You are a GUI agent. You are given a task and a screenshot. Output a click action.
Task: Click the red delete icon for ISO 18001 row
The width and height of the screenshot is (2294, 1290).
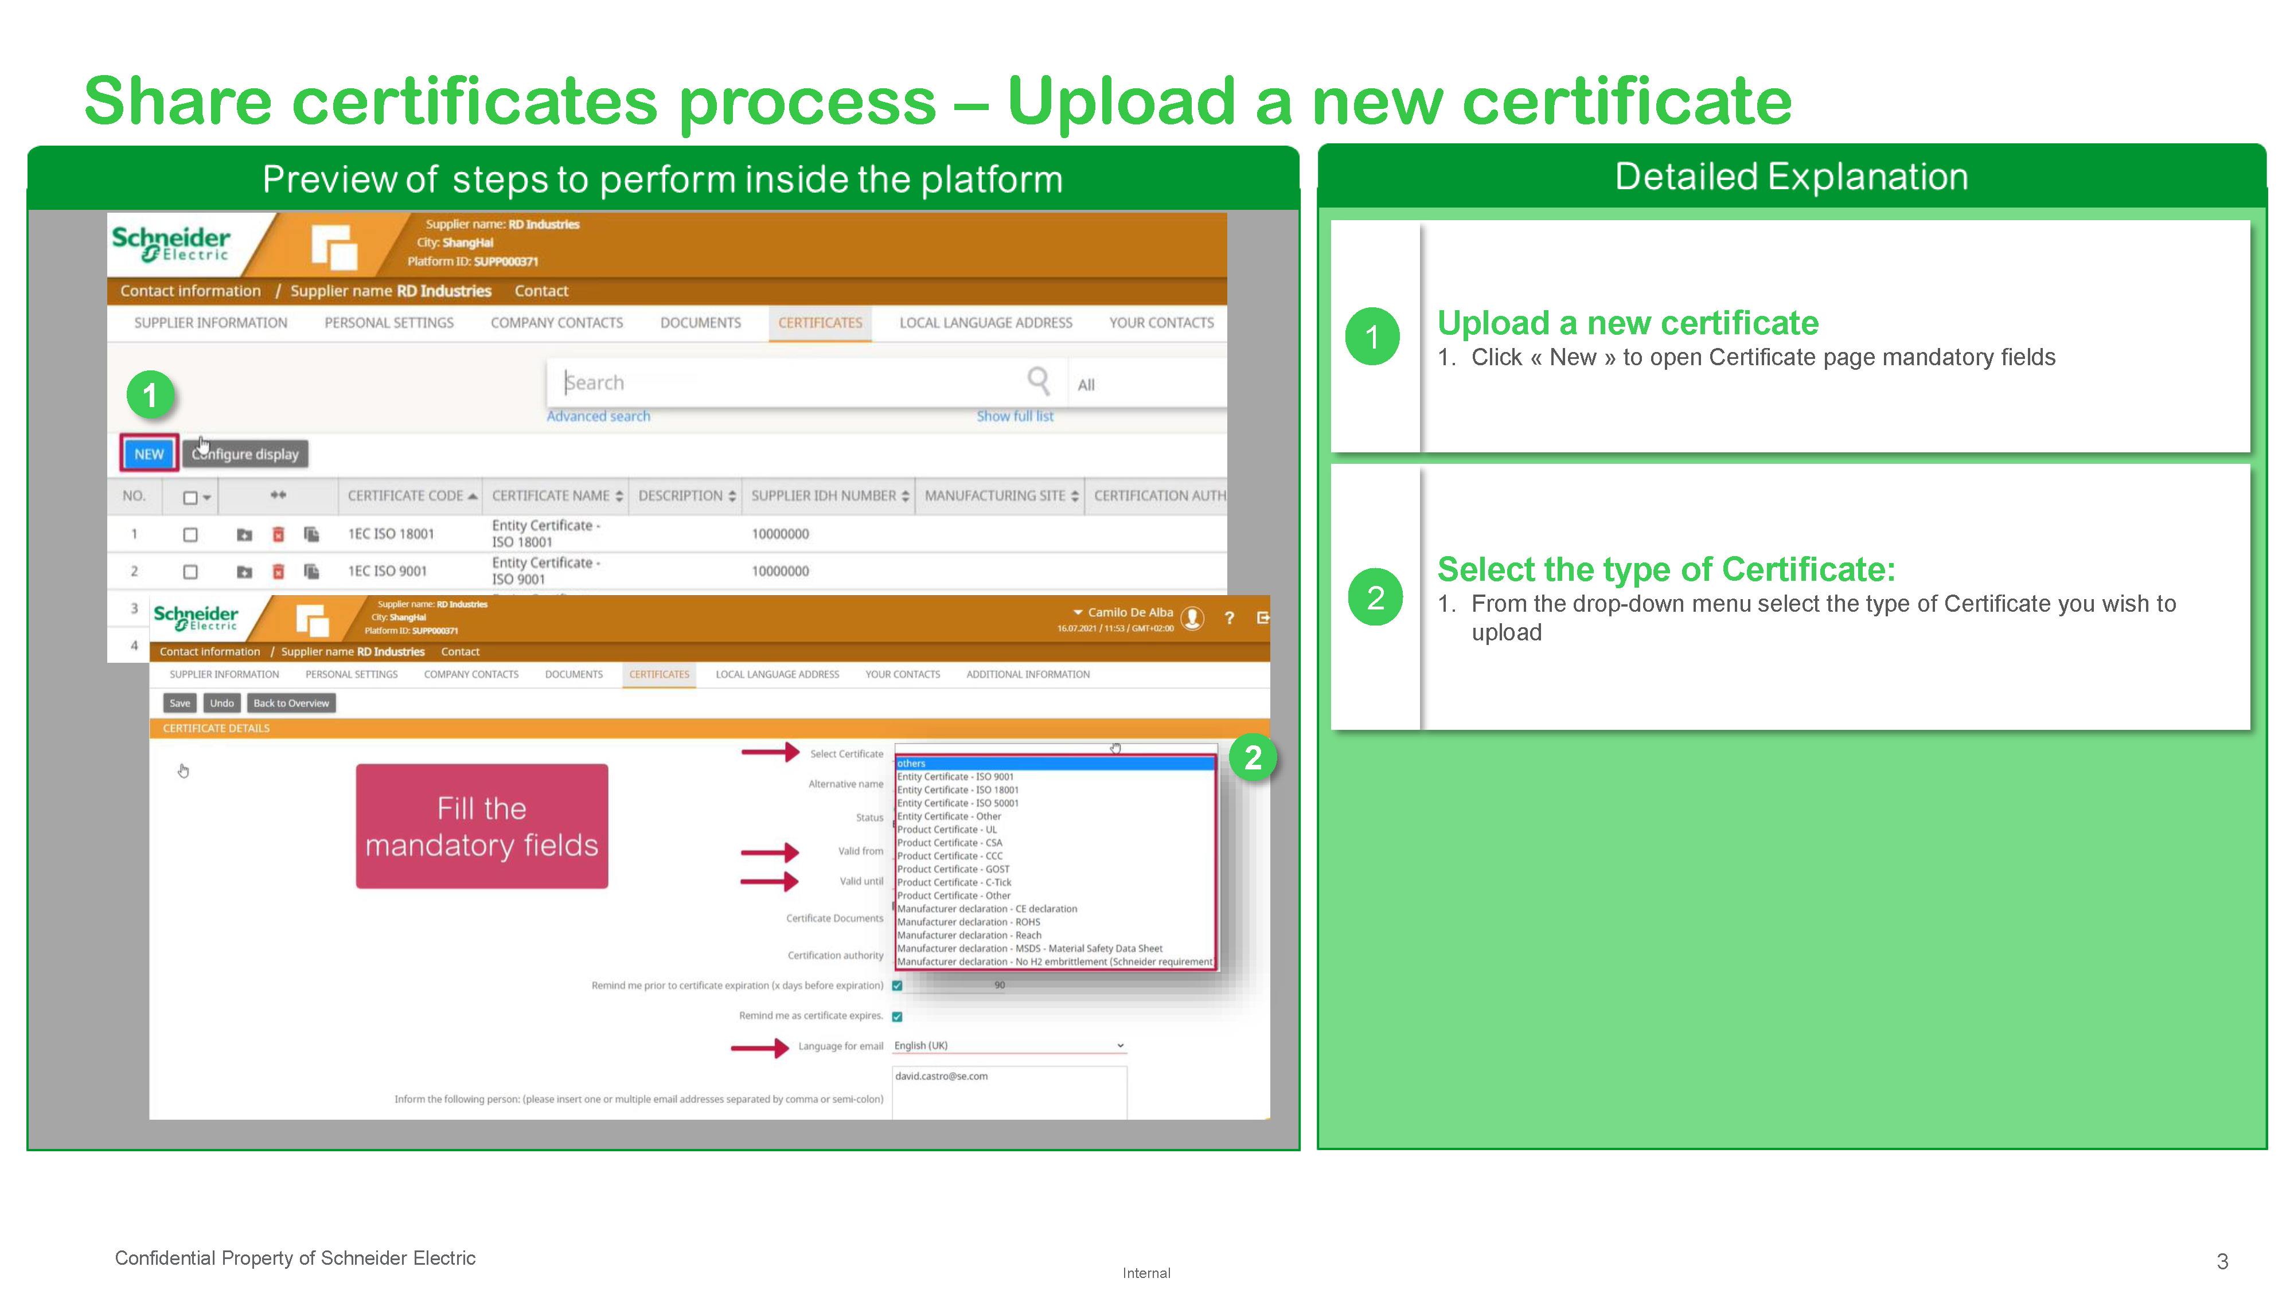click(278, 534)
